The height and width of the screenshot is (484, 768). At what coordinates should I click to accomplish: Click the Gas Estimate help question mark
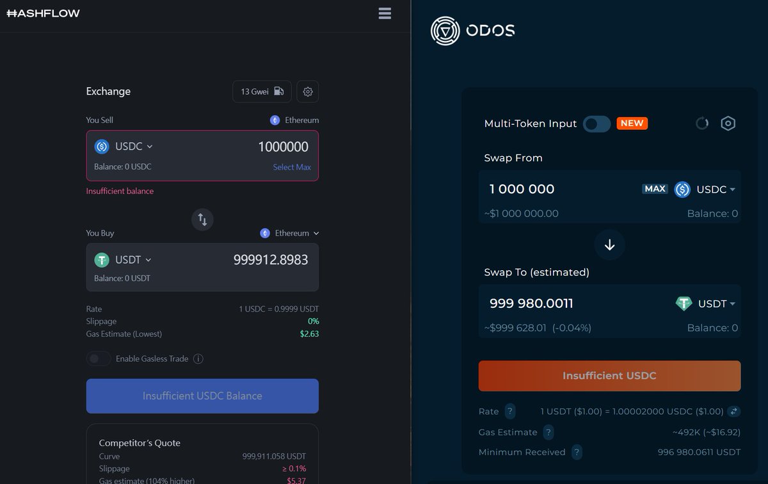point(548,432)
